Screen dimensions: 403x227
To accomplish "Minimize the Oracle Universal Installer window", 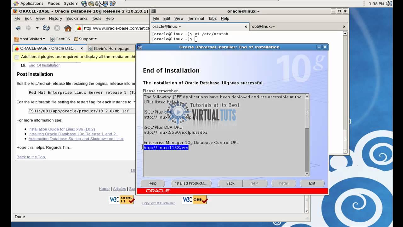I will coord(319,47).
